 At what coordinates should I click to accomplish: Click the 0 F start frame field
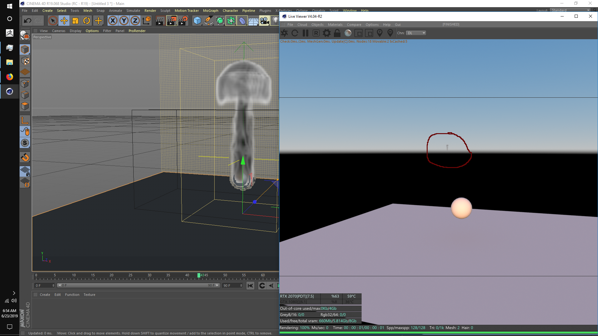tap(44, 286)
